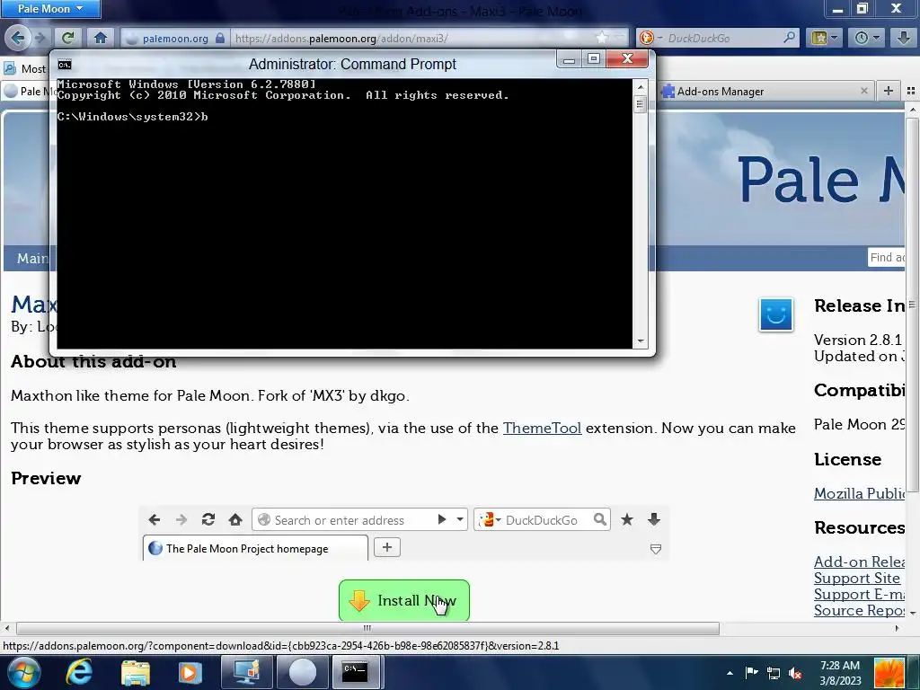Open the ThemeTool extension link

(x=542, y=428)
